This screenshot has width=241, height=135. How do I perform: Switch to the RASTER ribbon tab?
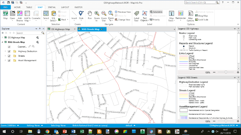click(x=78, y=7)
